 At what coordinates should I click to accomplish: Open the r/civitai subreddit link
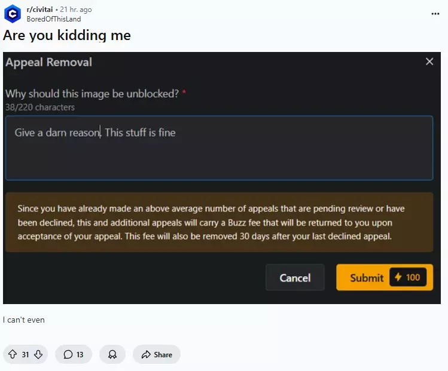tap(39, 10)
